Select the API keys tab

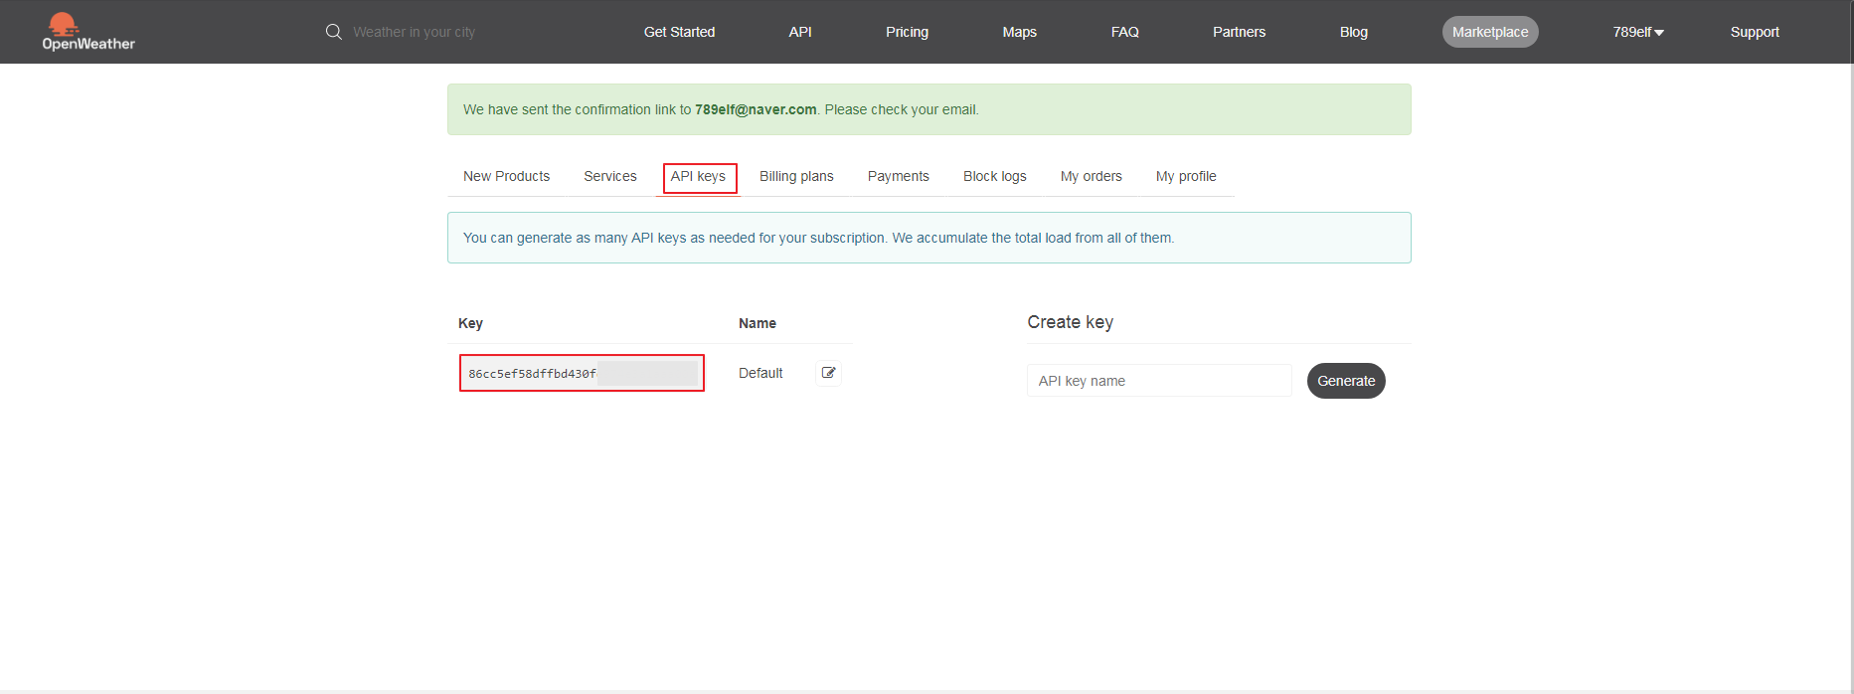pyautogui.click(x=698, y=176)
